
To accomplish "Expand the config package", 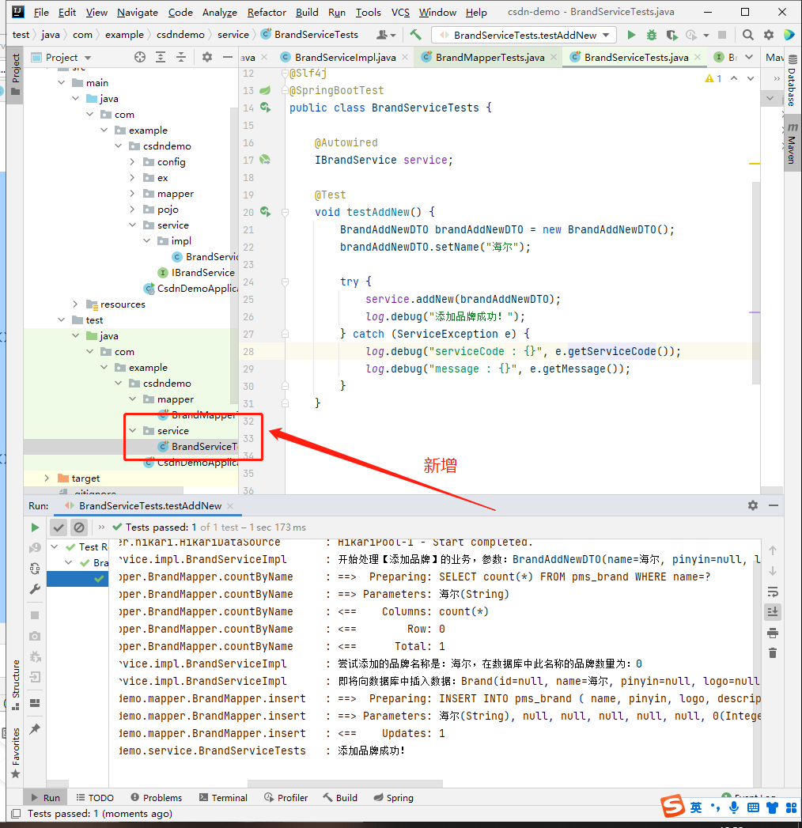I will (x=132, y=161).
